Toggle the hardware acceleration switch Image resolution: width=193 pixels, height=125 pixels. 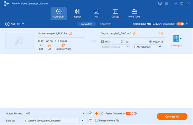point(180,24)
